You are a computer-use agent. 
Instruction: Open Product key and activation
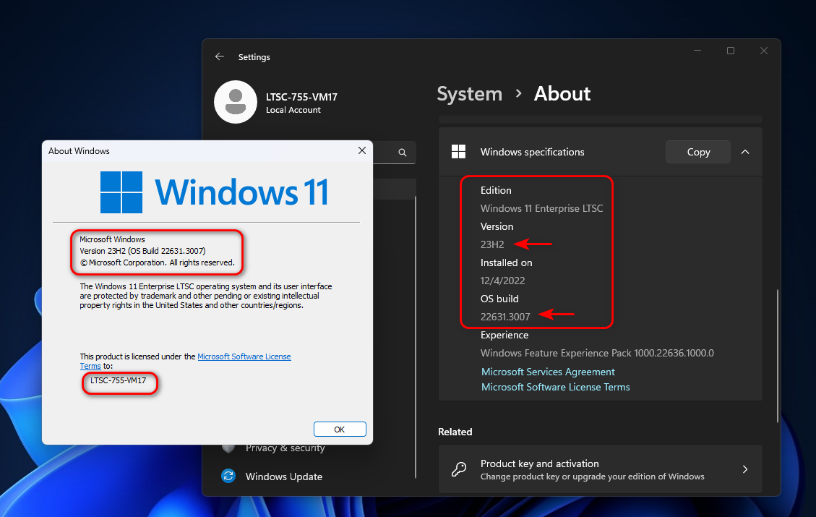click(x=601, y=469)
